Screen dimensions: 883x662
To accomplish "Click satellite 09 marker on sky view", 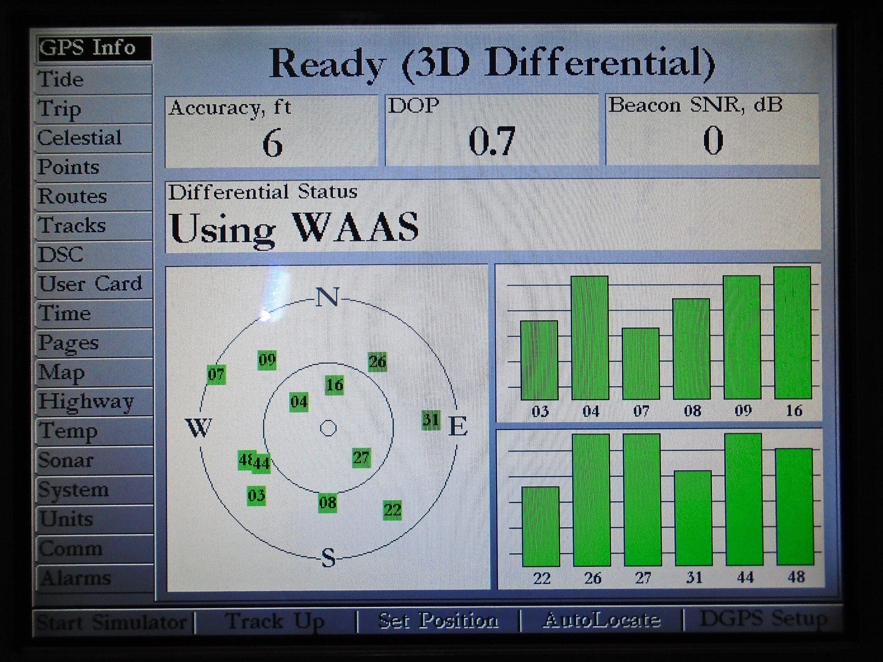I will point(267,359).
